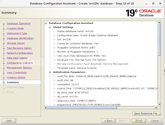Close the Database Configuration Assistant window
The width and height of the screenshot is (165, 125).
click(x=160, y=3)
